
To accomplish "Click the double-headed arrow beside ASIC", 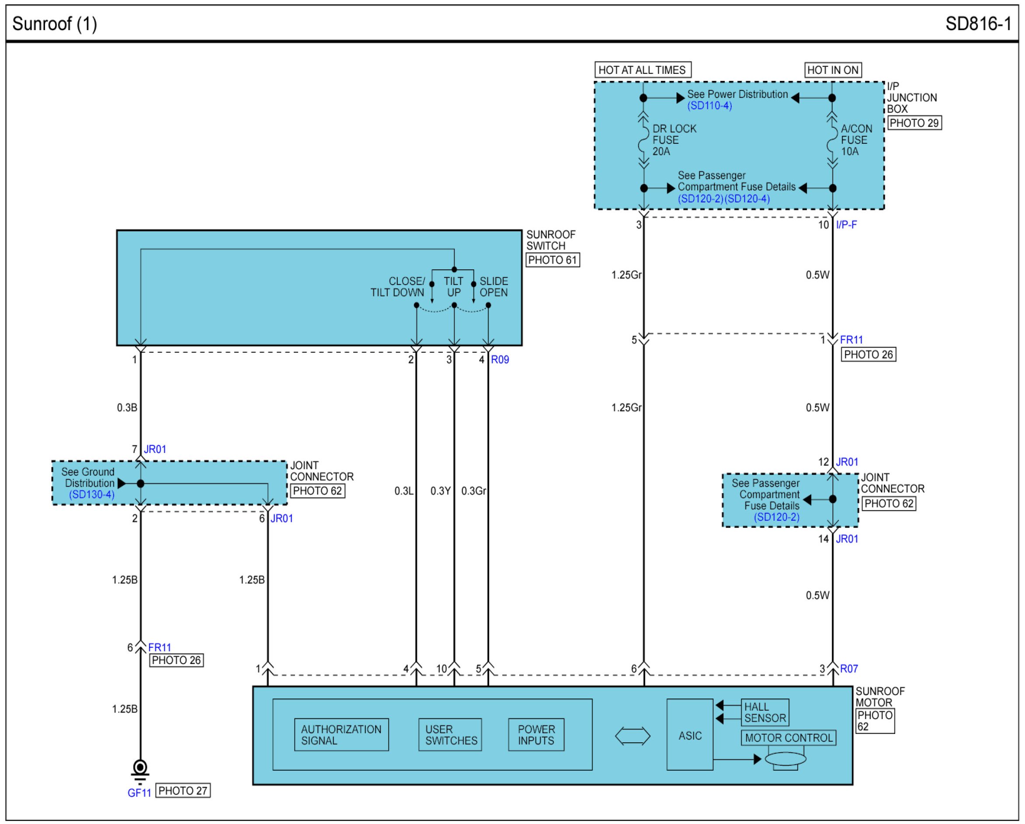I will click(x=632, y=736).
